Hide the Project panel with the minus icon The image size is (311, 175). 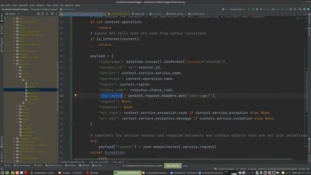(56, 14)
